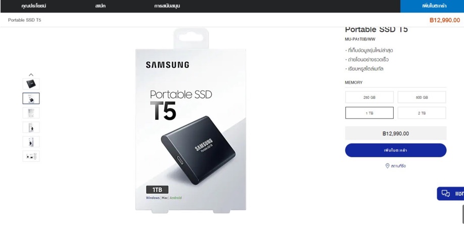
Task: Choose the 500 GB memory option
Action: pos(422,97)
